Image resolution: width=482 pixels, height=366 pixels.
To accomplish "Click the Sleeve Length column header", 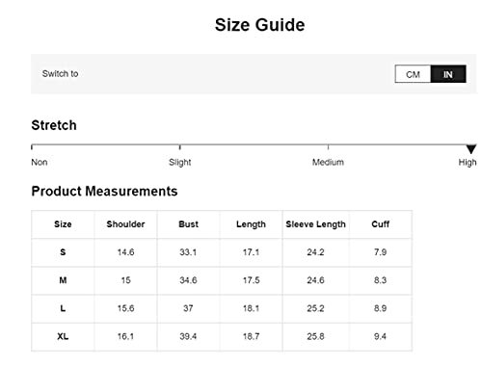I will tap(315, 224).
